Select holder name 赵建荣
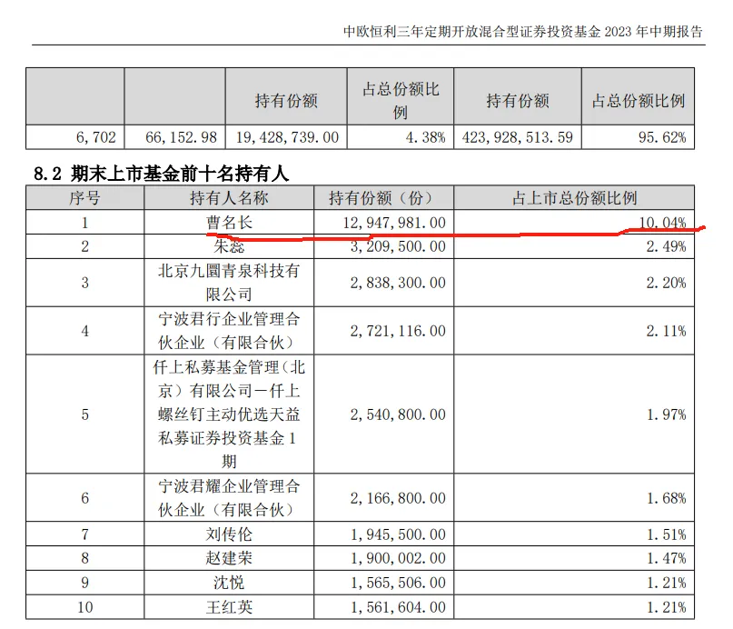 coord(229,558)
